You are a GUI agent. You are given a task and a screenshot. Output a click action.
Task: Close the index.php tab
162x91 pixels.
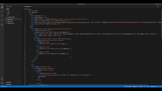pos(32,7)
